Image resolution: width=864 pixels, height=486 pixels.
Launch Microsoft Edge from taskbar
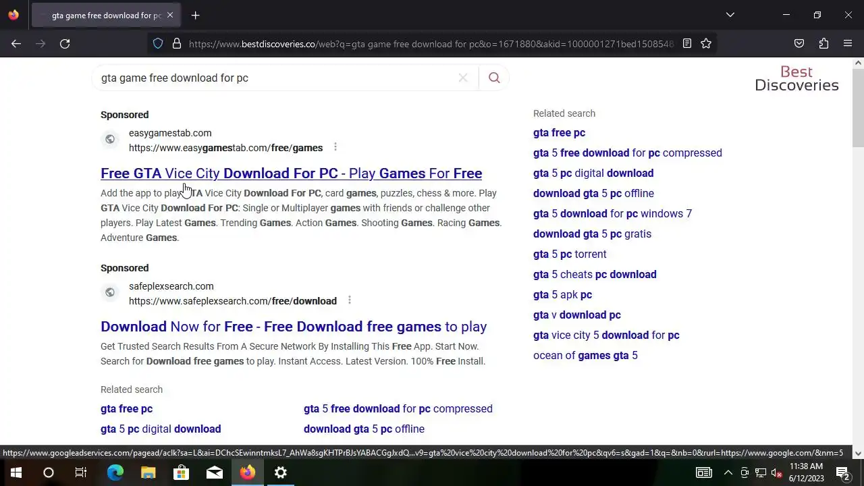pyautogui.click(x=115, y=473)
